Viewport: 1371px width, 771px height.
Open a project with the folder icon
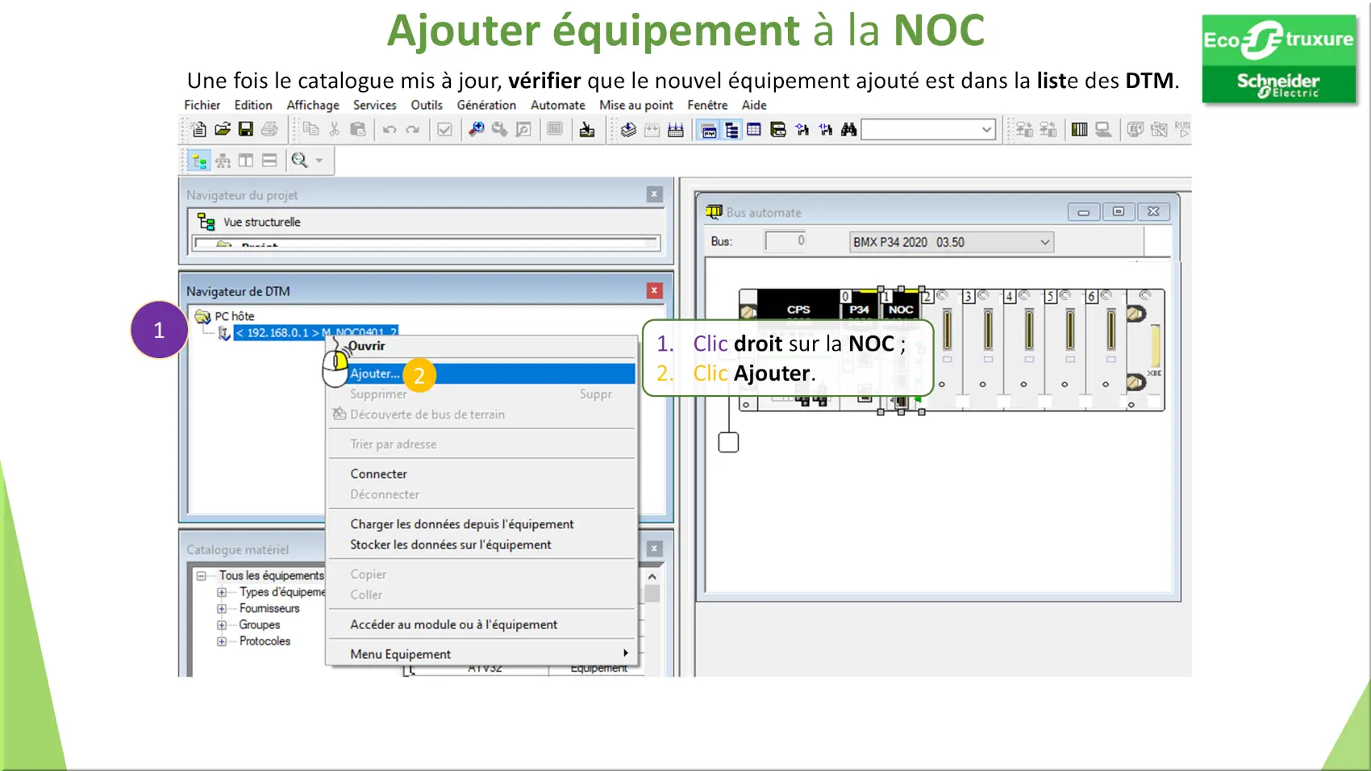(x=223, y=129)
